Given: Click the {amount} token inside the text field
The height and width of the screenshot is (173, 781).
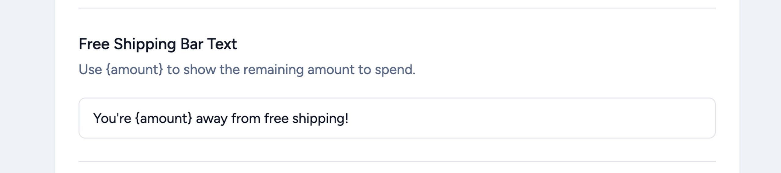Looking at the screenshot, I should click(164, 118).
